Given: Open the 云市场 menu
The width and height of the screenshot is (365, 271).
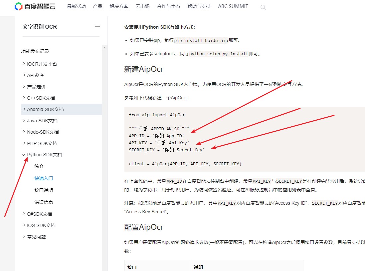Looking at the screenshot, I should [x=143, y=7].
